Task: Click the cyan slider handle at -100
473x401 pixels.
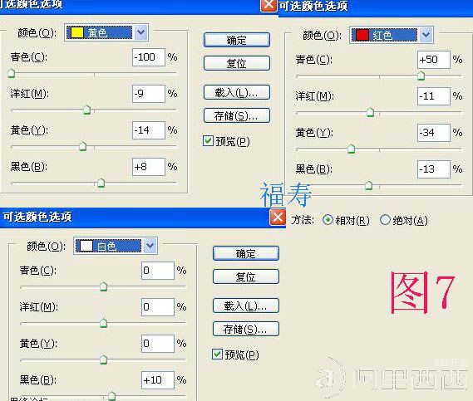Action: [11, 73]
